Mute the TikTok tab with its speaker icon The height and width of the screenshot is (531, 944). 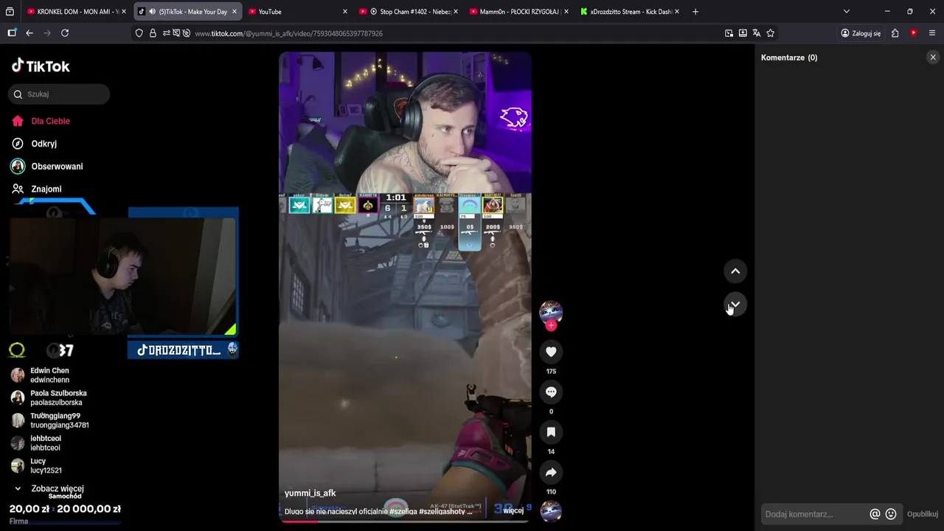[x=152, y=12]
